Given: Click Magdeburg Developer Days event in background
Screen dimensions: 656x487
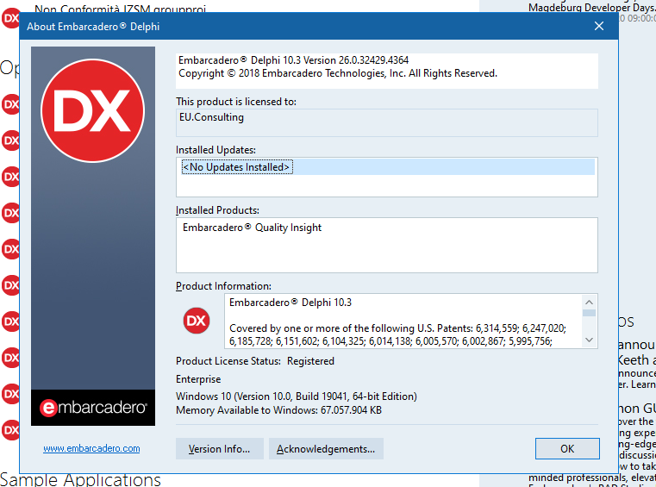Looking at the screenshot, I should click(x=591, y=7).
